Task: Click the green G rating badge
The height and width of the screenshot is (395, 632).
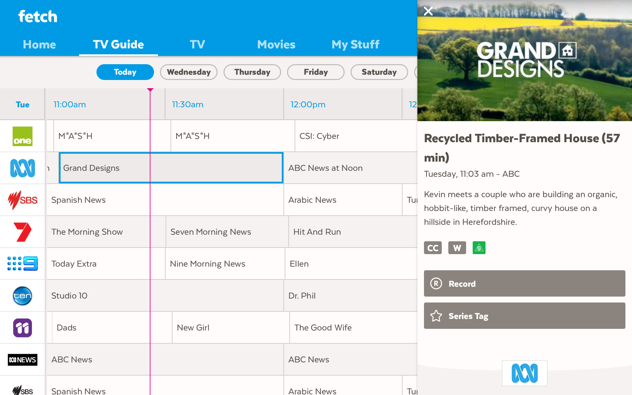Action: [x=479, y=248]
